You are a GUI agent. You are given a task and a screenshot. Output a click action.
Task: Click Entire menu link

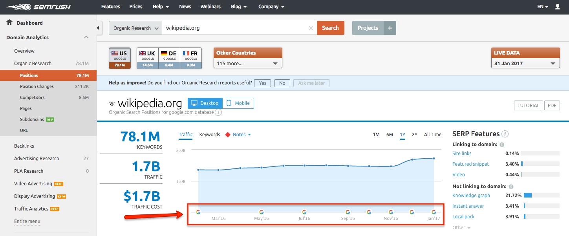(27, 221)
